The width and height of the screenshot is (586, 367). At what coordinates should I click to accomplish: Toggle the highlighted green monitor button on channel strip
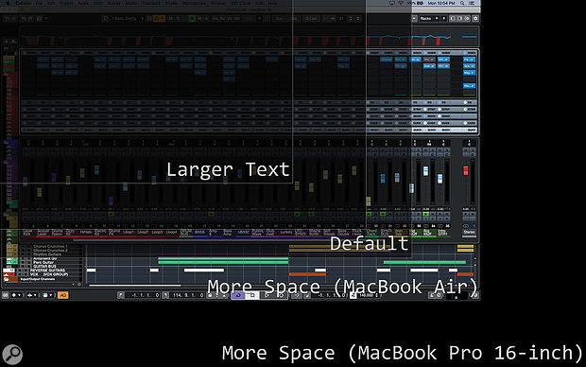coord(425,214)
